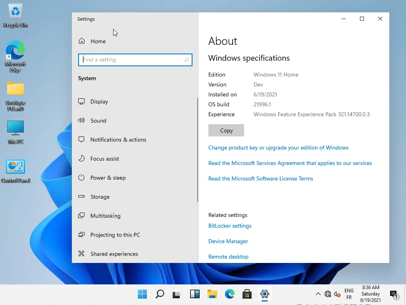Click the Settings sidebar scrollbar
406x305 pixels.
tap(198, 150)
